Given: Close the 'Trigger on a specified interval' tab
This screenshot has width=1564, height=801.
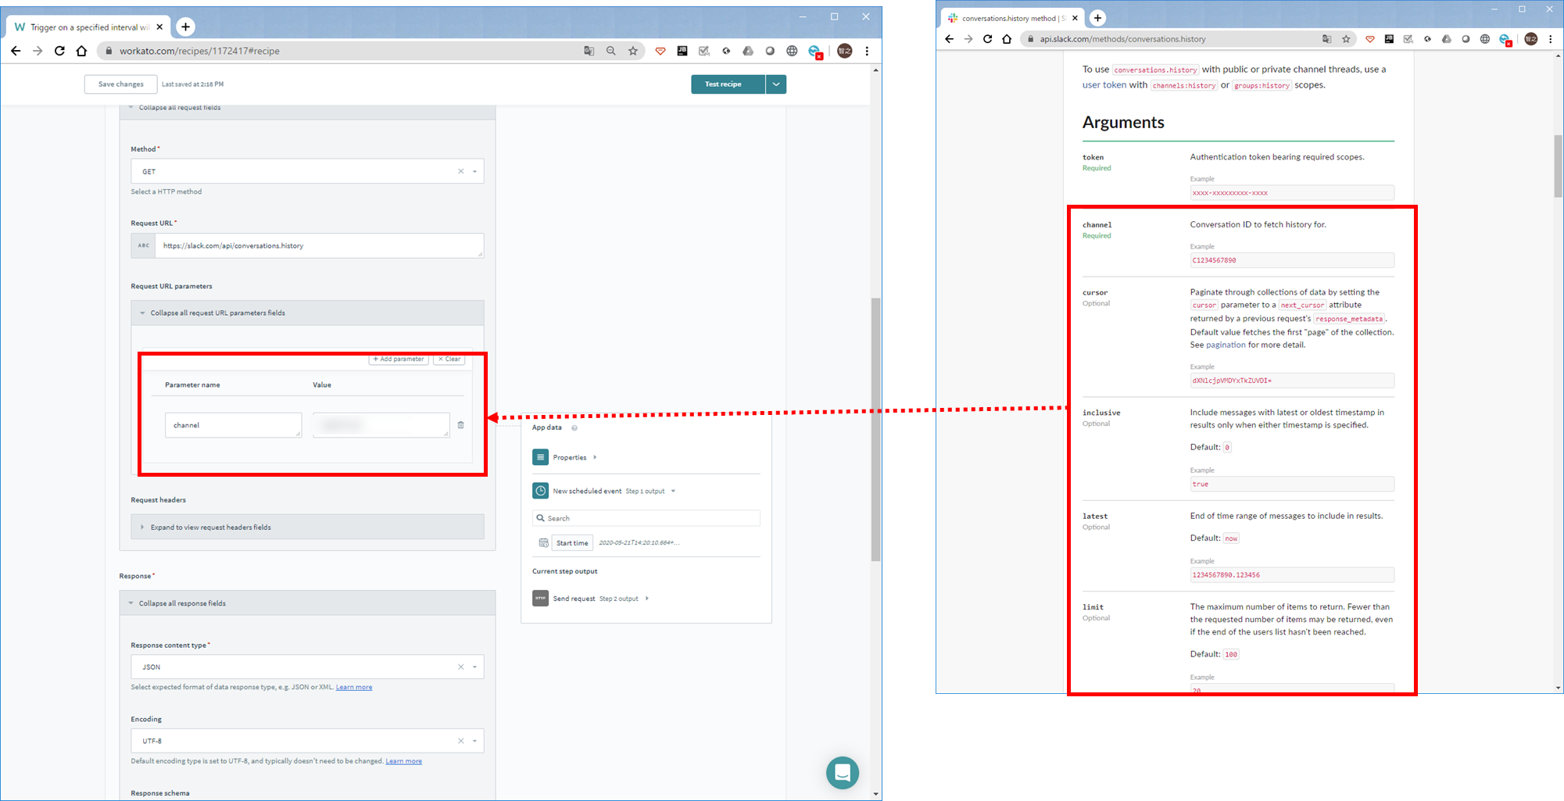Looking at the screenshot, I should [x=159, y=27].
